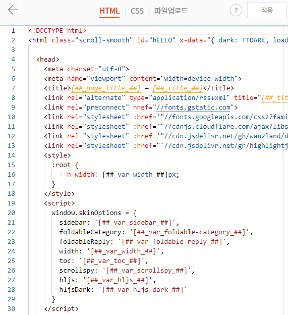Click the hljs option line 27

coord(107,280)
